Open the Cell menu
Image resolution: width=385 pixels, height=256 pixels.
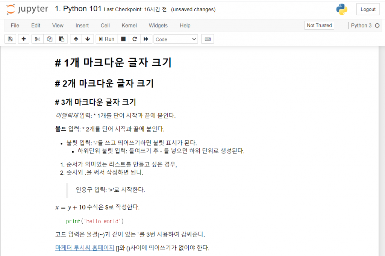pyautogui.click(x=105, y=26)
